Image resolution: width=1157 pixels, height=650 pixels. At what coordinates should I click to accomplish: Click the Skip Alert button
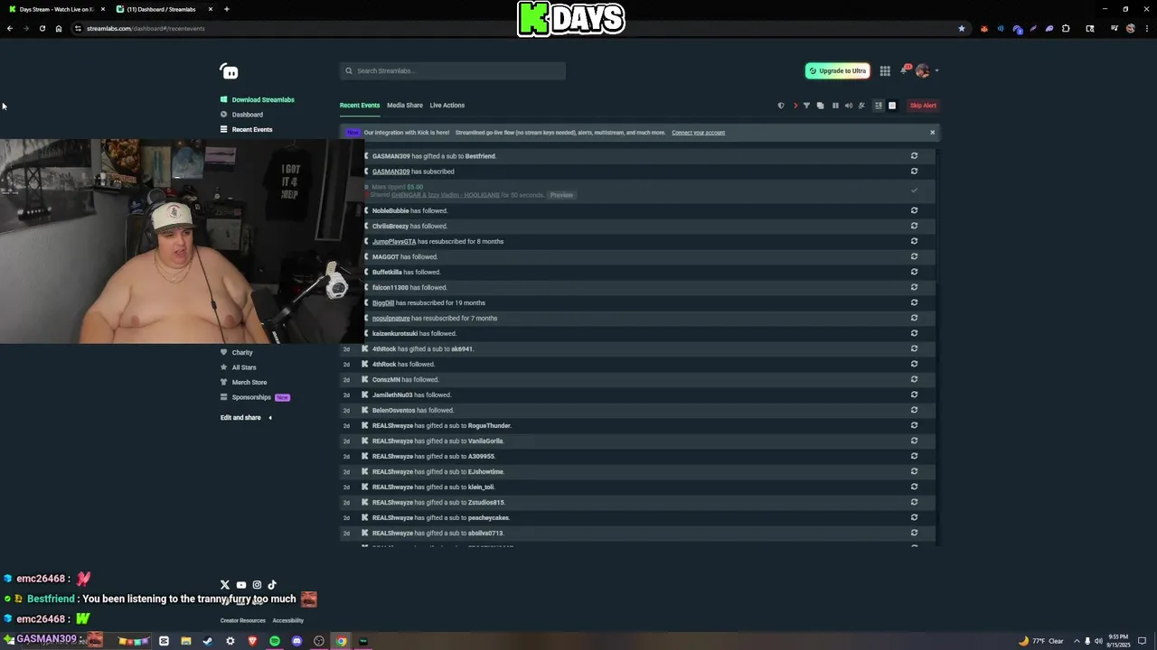(x=923, y=106)
